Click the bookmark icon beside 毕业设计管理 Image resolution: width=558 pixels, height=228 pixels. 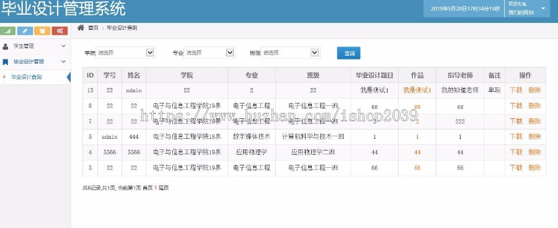tap(6, 61)
